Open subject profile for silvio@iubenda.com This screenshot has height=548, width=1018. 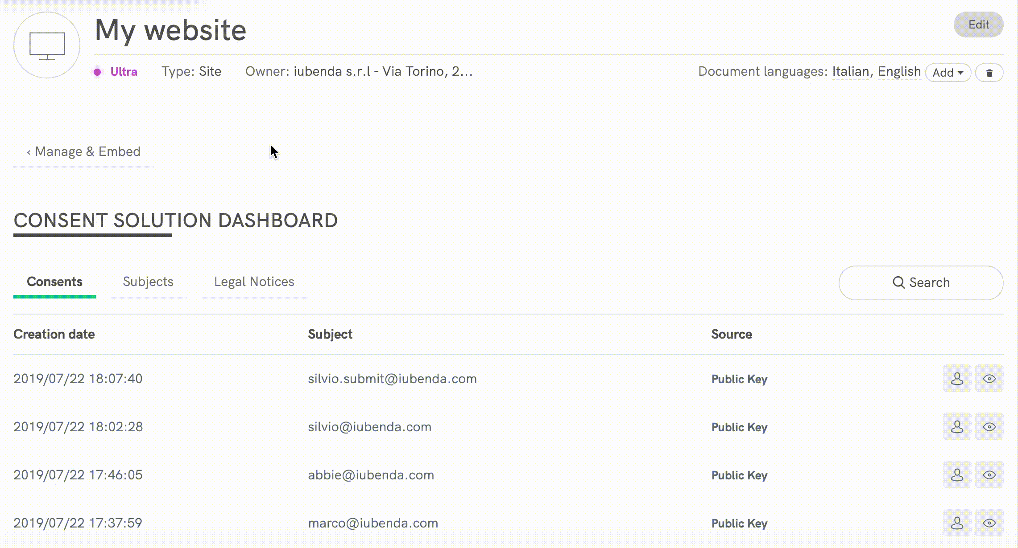[x=957, y=427]
